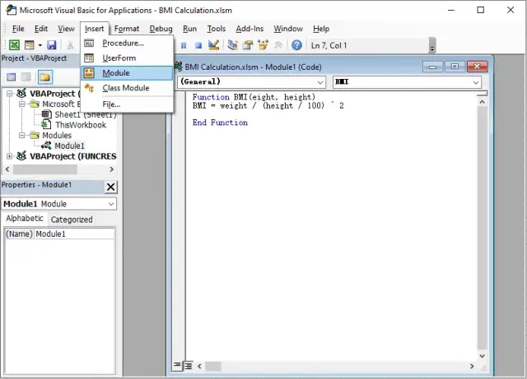Collapse the Modules folder node

(22, 136)
